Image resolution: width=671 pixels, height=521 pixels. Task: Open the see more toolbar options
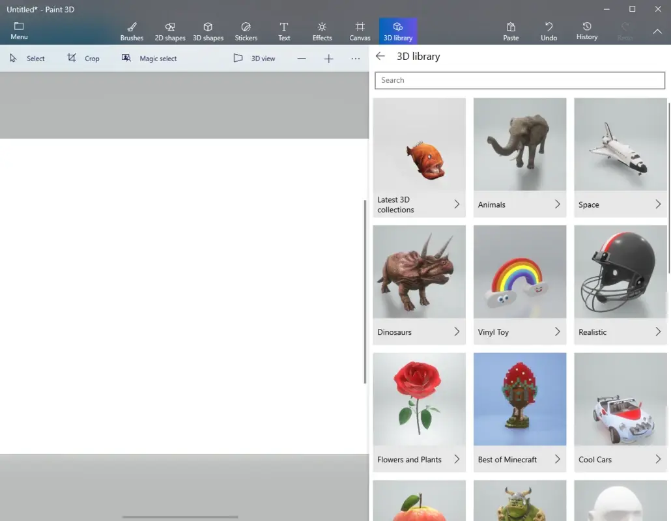[355, 58]
